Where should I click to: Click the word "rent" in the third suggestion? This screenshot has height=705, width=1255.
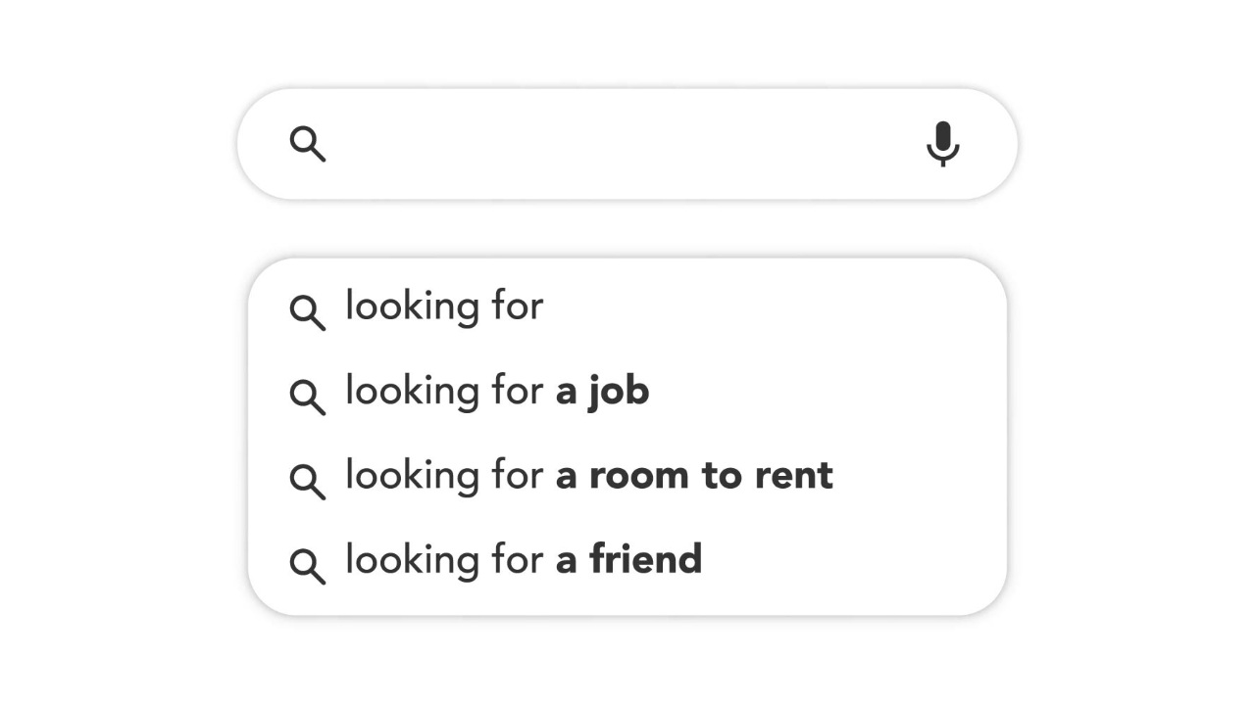click(793, 477)
